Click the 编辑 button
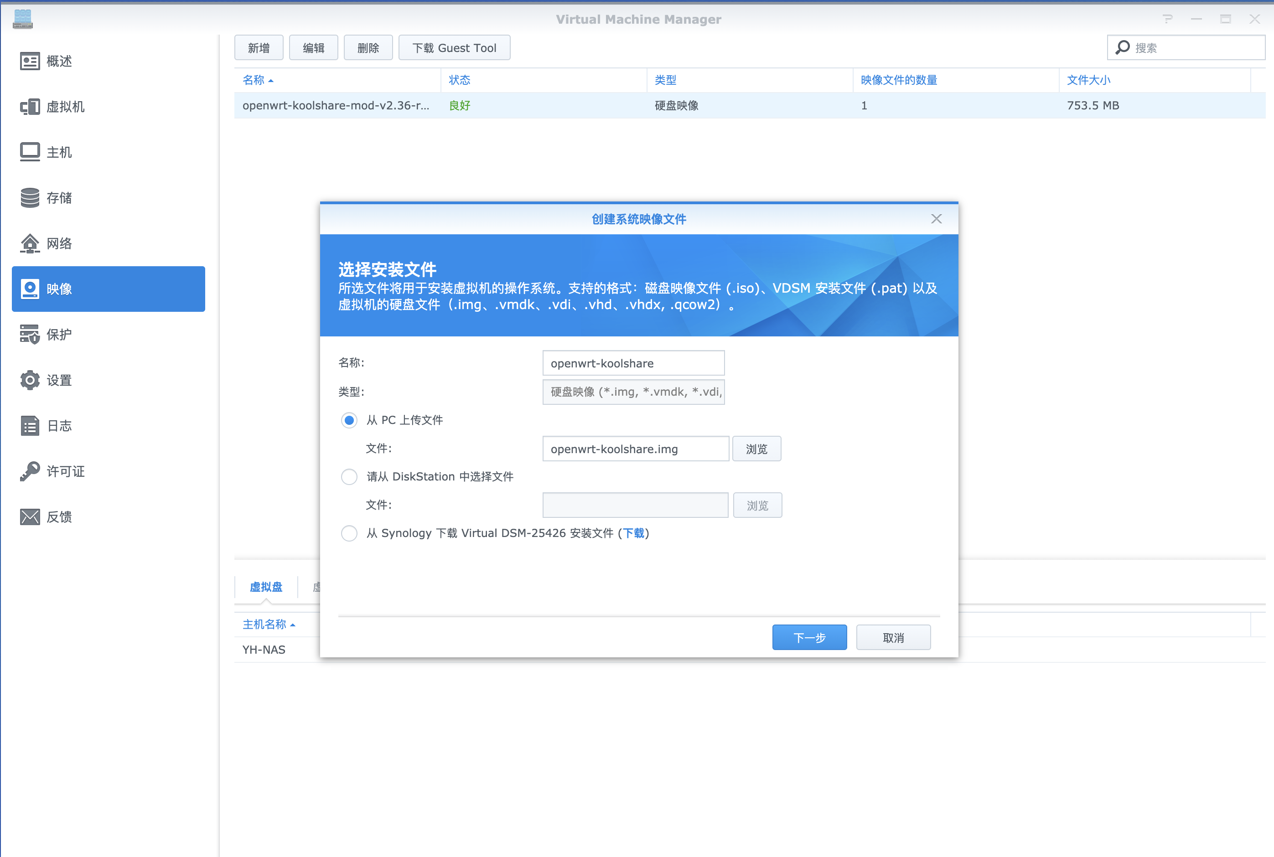The image size is (1274, 857). [x=314, y=47]
